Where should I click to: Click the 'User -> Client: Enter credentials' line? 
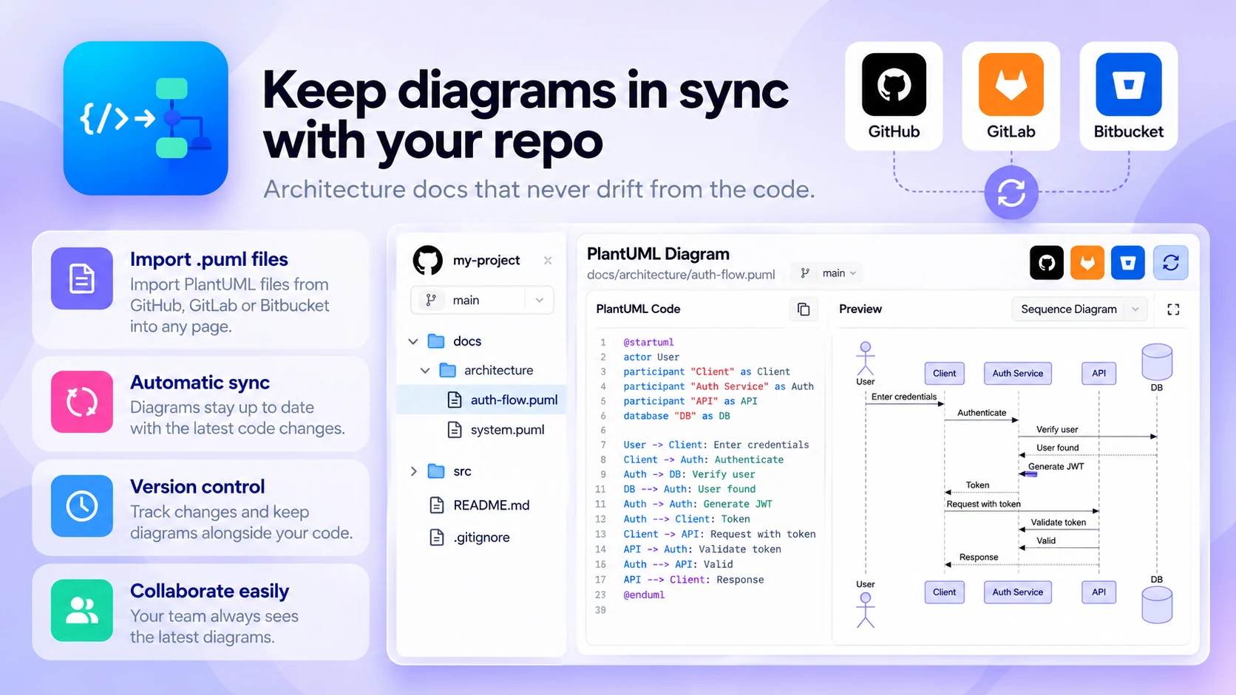pyautogui.click(x=716, y=445)
